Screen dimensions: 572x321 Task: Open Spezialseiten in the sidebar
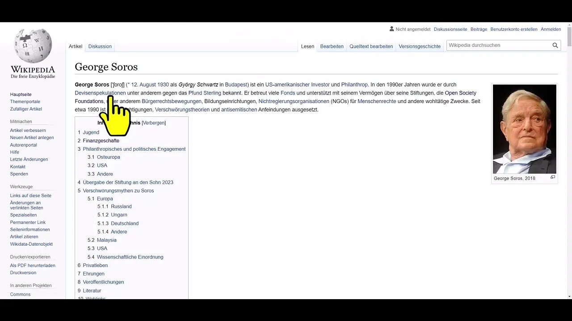24,215
